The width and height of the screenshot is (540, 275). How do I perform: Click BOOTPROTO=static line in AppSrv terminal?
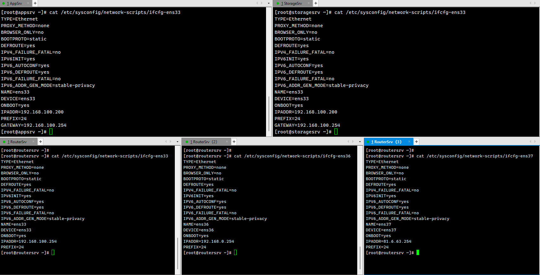24,39
